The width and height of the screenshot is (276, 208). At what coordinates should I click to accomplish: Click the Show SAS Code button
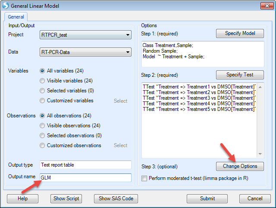pyautogui.click(x=116, y=199)
